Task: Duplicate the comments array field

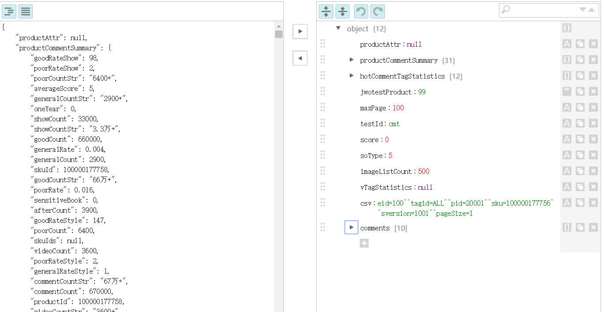Action: tap(580, 227)
